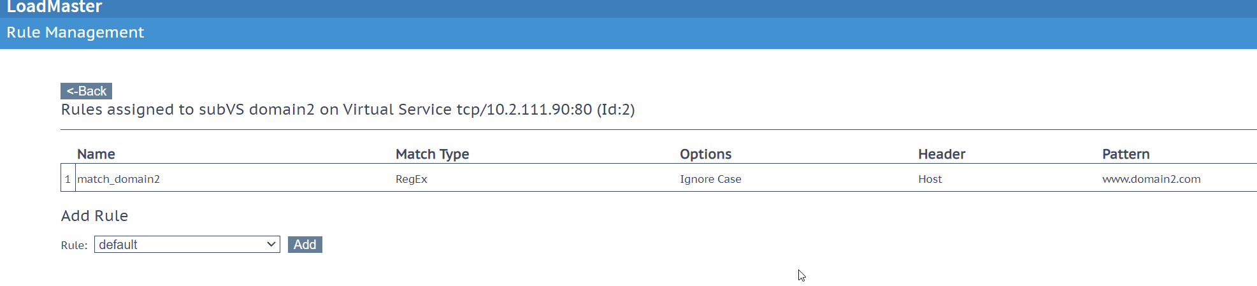
Task: Click the RegEx match type cell
Action: [x=411, y=179]
